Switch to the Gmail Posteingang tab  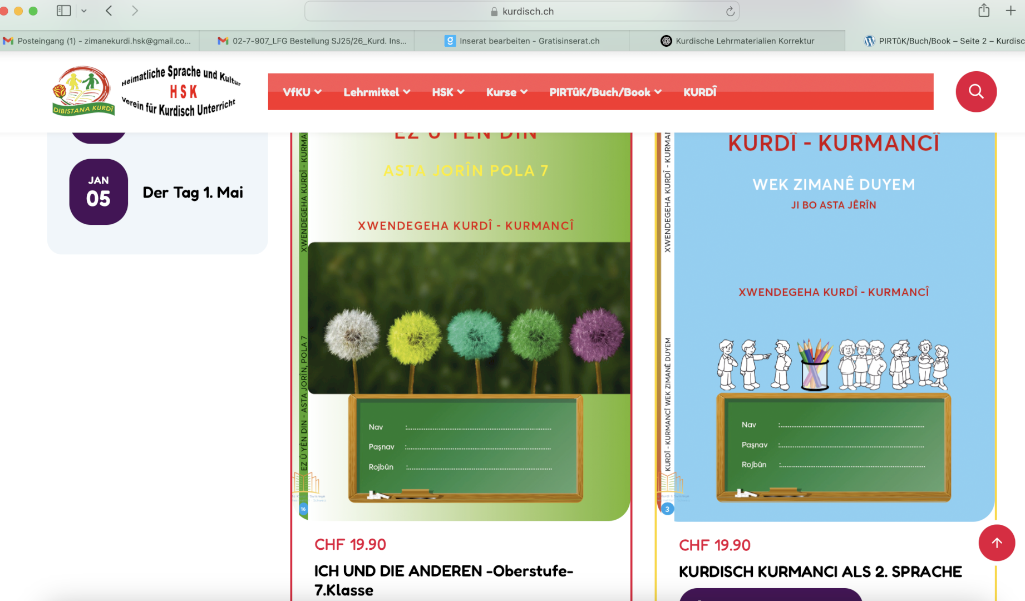point(99,41)
